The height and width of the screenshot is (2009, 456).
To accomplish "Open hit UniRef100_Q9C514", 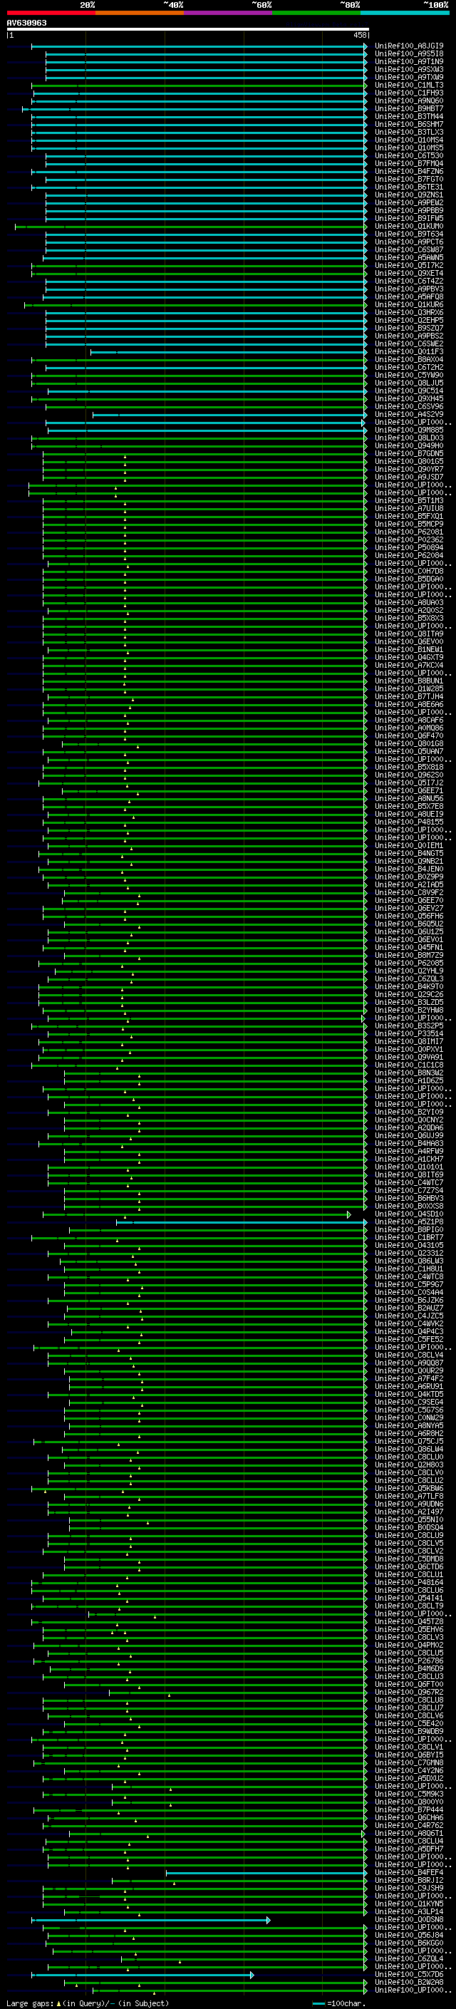I will click(x=409, y=391).
